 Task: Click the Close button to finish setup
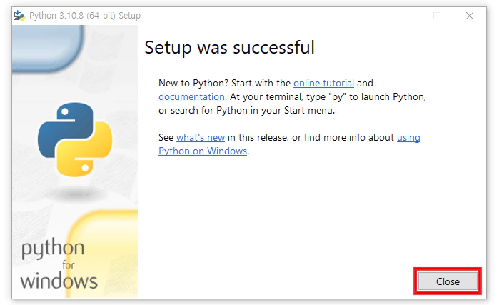448,281
